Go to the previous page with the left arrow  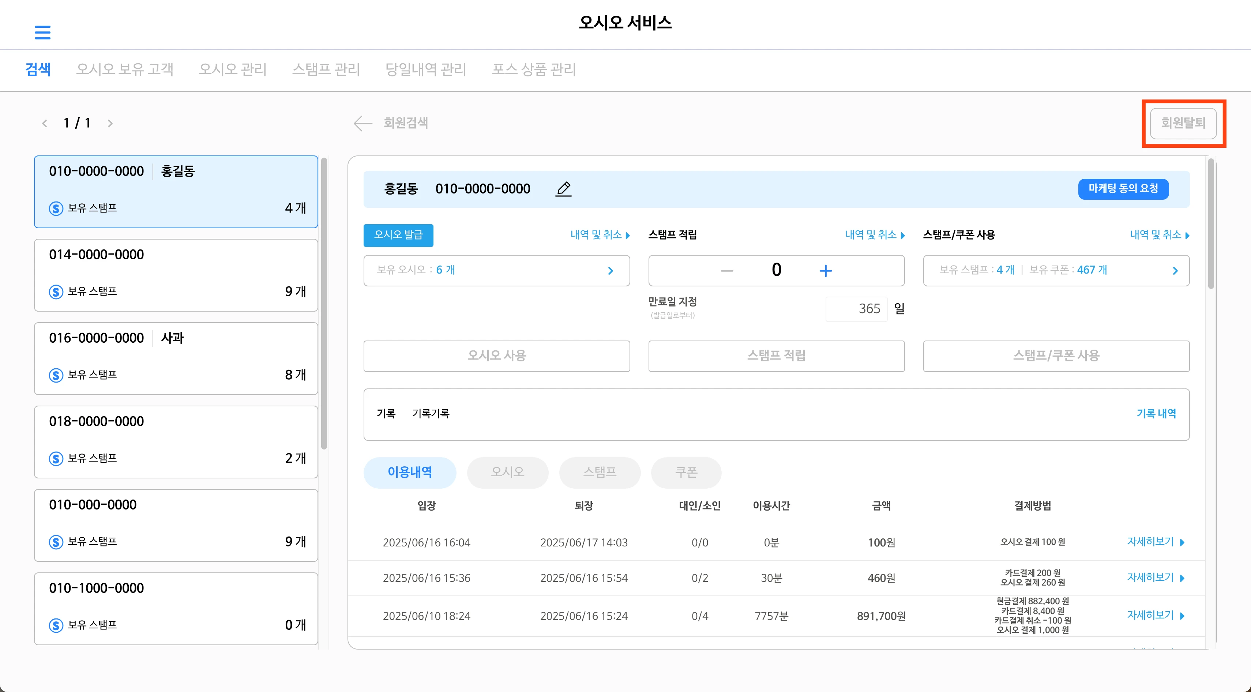[45, 123]
